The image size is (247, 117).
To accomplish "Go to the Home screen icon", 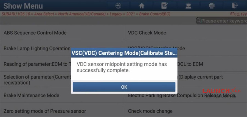I will (142, 5).
